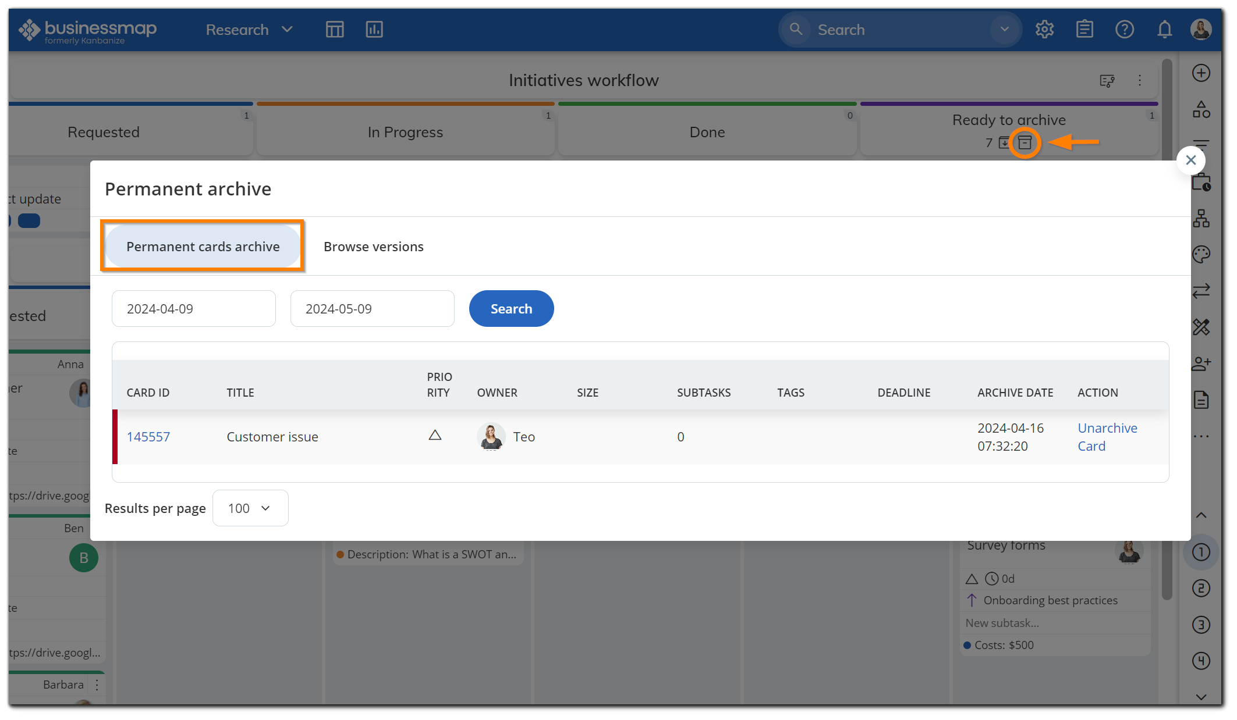This screenshot has height=720, width=1237.
Task: Click the invite user icon in right sidebar
Action: point(1201,363)
